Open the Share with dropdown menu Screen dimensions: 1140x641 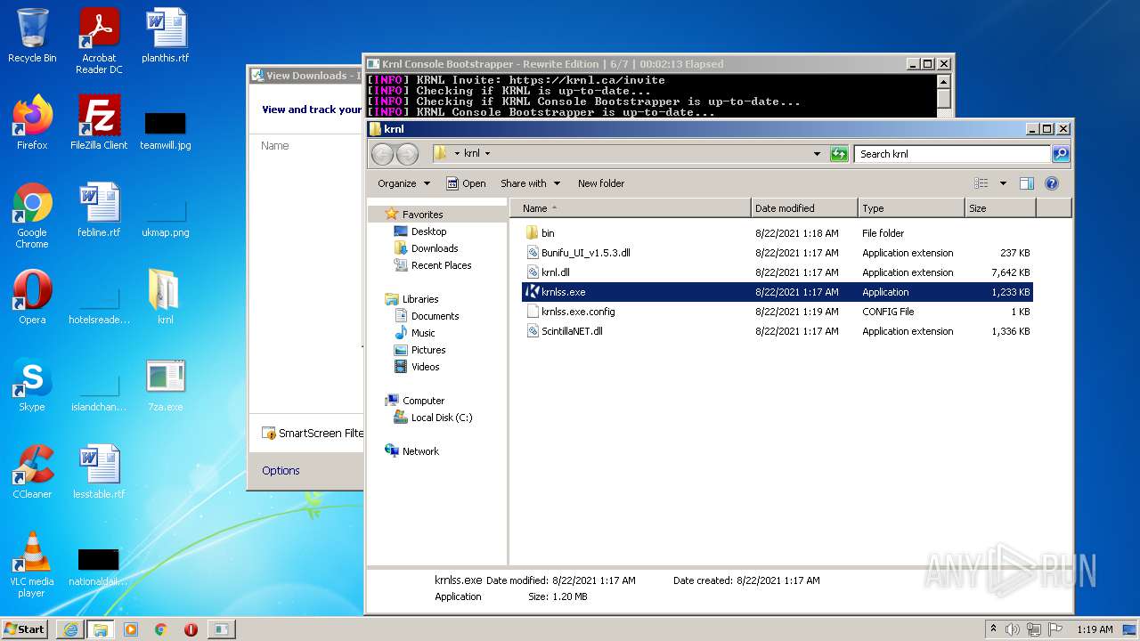click(x=530, y=183)
